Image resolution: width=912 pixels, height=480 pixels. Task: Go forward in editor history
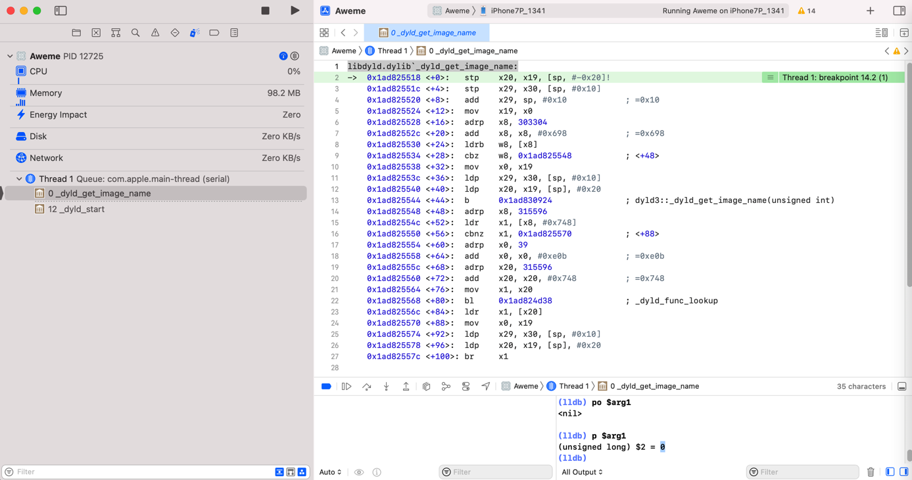pos(356,33)
